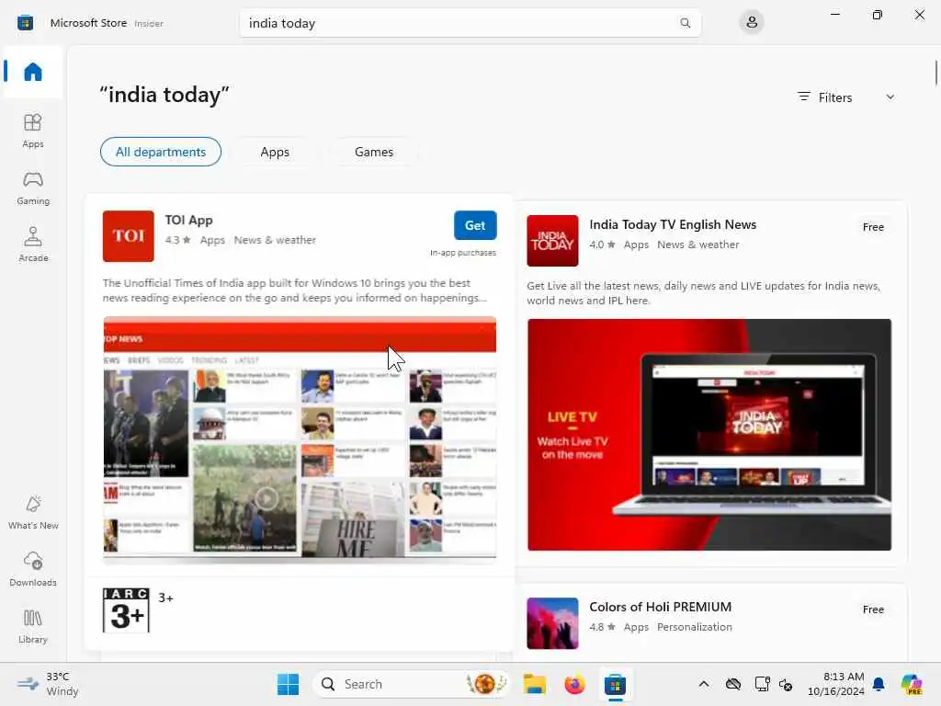941x706 pixels.
Task: Expand the Filters dropdown
Action: 846,97
